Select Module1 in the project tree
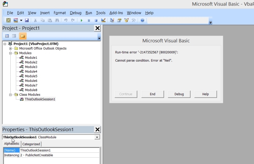Viewport: 254px width, 164px height. click(31, 58)
